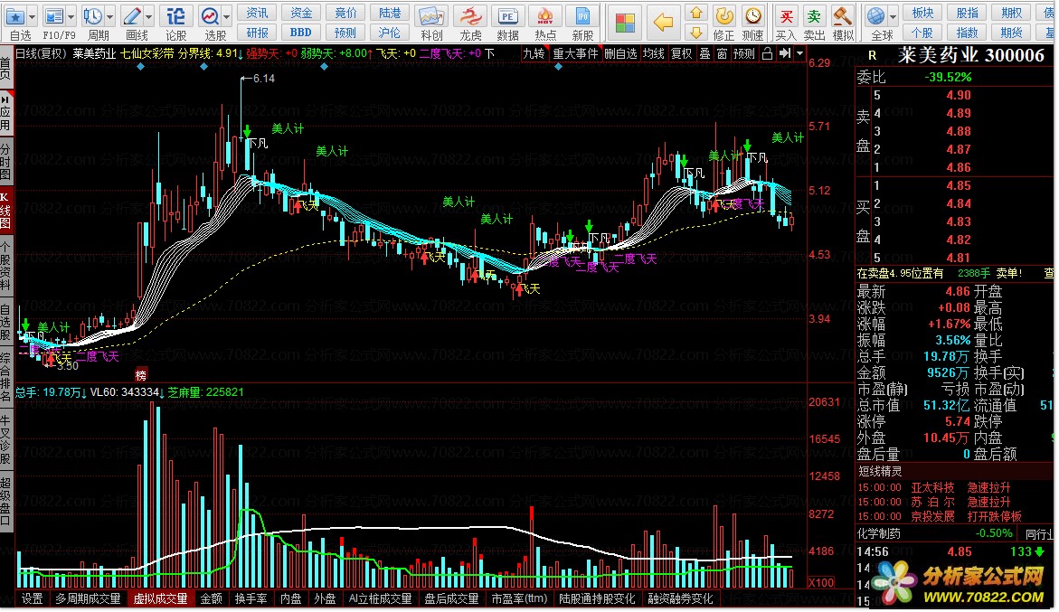This screenshot has width=1059, height=612.
Task: Click 亚太科技 in 短线精灵 list
Action: click(x=932, y=487)
